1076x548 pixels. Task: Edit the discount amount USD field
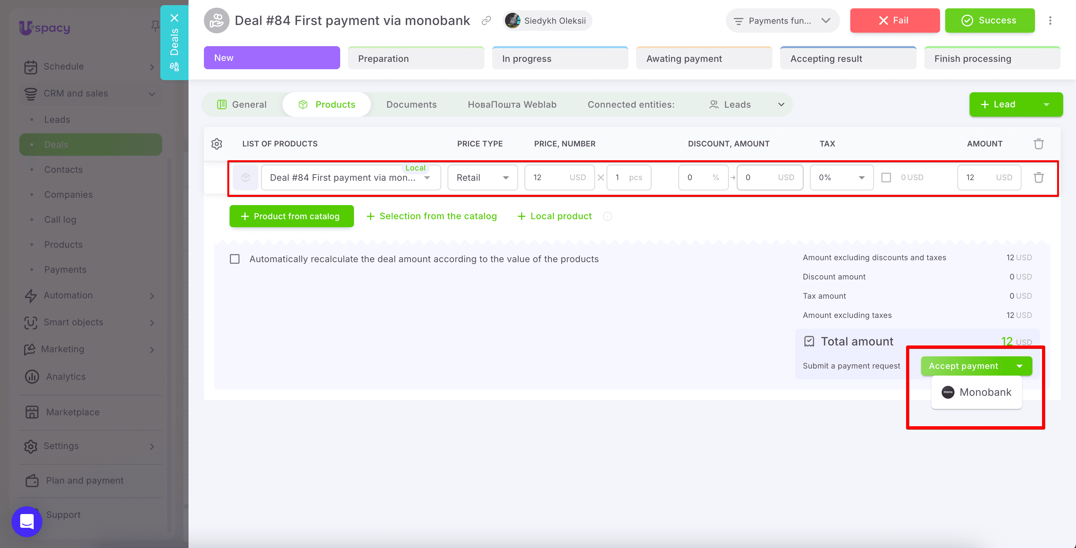tap(770, 178)
